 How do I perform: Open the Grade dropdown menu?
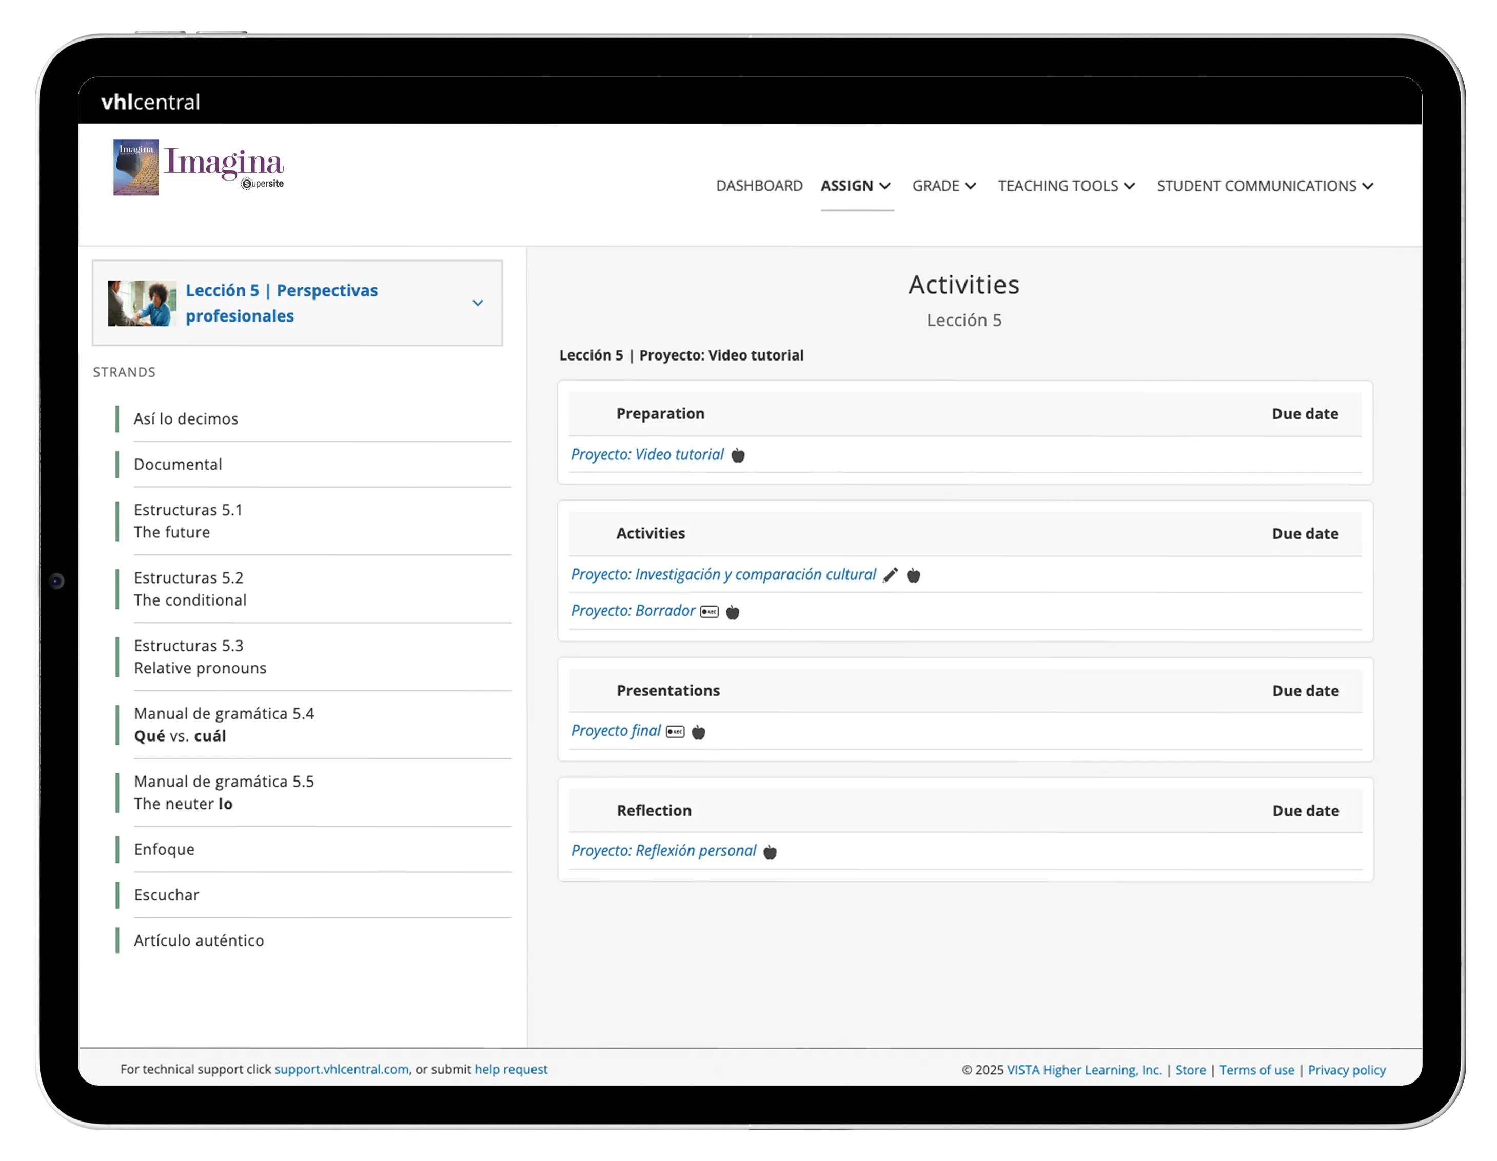pos(943,186)
